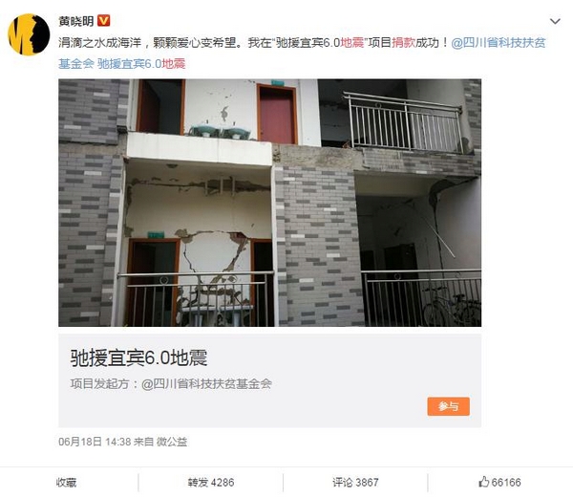Click the grey donation card area
The width and height of the screenshot is (573, 498).
click(x=269, y=380)
